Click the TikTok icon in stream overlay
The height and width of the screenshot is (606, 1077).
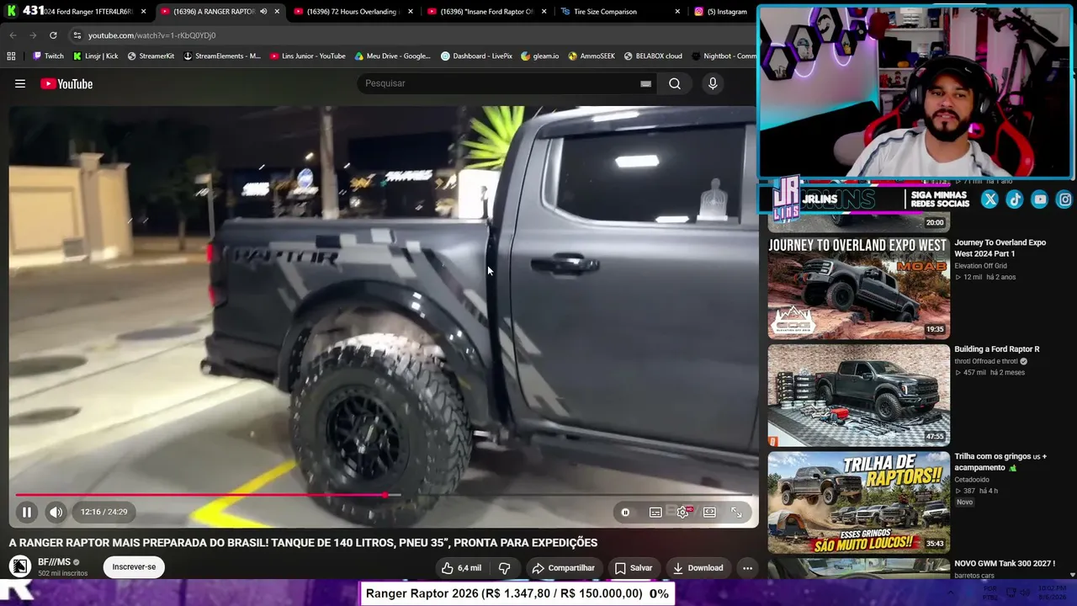(x=1015, y=199)
